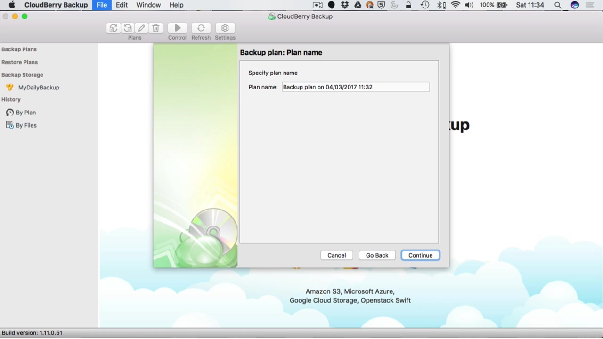Click the delete plan trash icon
The width and height of the screenshot is (603, 339).
[156, 28]
